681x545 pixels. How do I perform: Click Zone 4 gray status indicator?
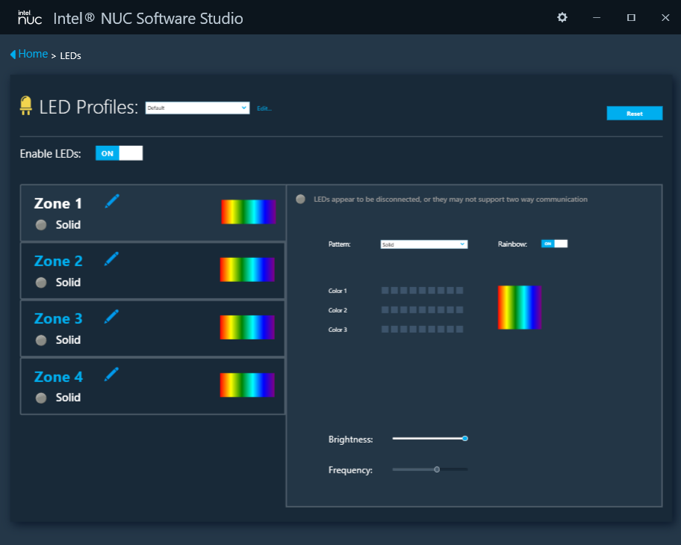tap(41, 398)
